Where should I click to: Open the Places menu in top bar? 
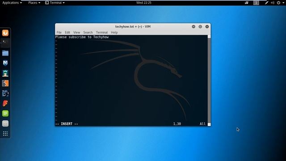(34, 3)
